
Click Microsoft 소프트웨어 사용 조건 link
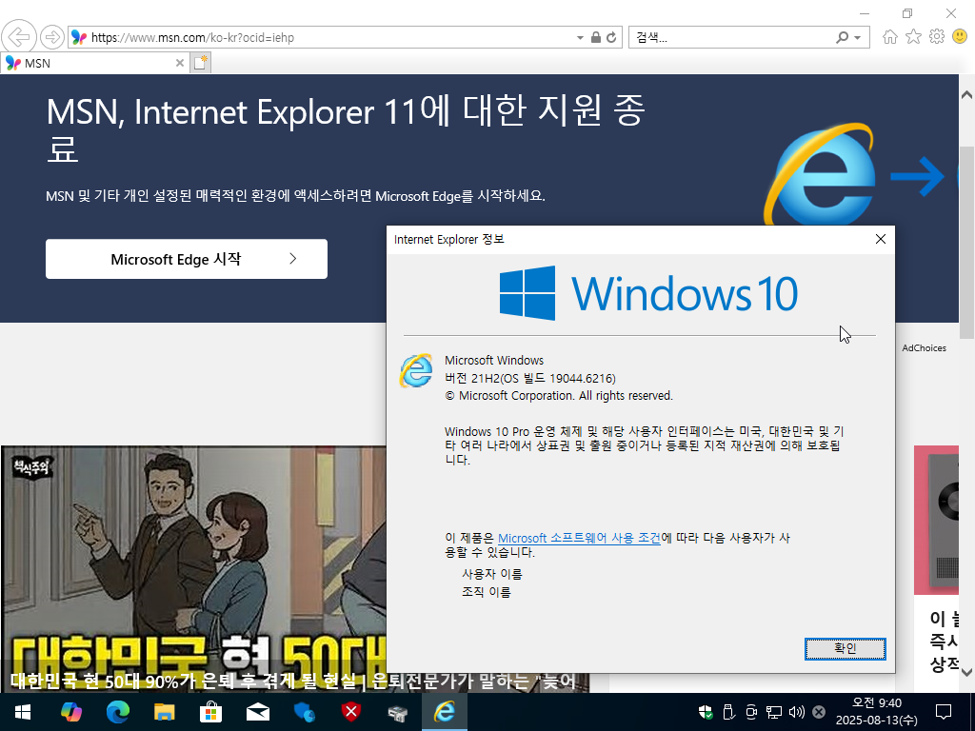point(579,538)
